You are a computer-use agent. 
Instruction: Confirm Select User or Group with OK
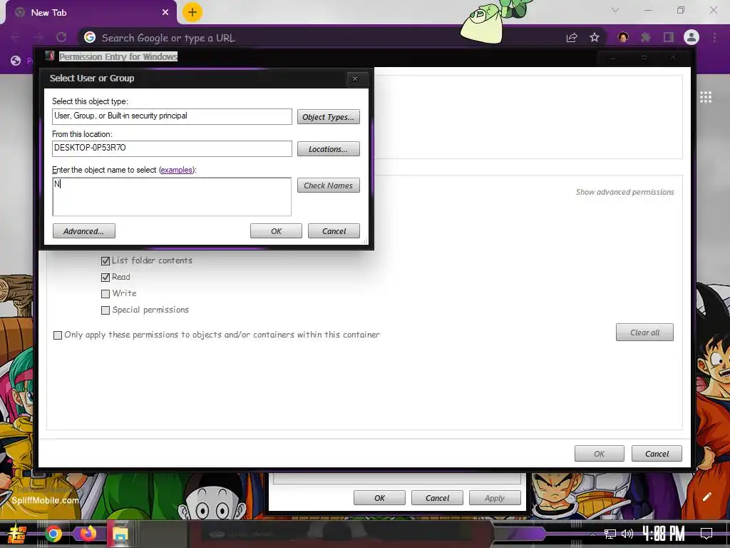(x=276, y=231)
